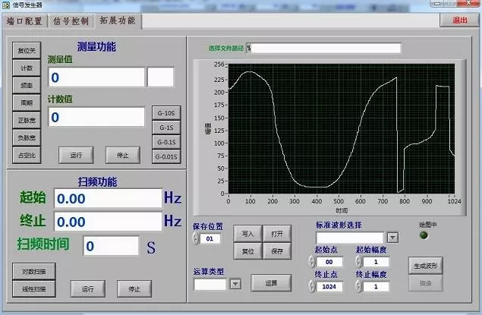Expand the 运算类型 operation type dropdown

[235, 284]
